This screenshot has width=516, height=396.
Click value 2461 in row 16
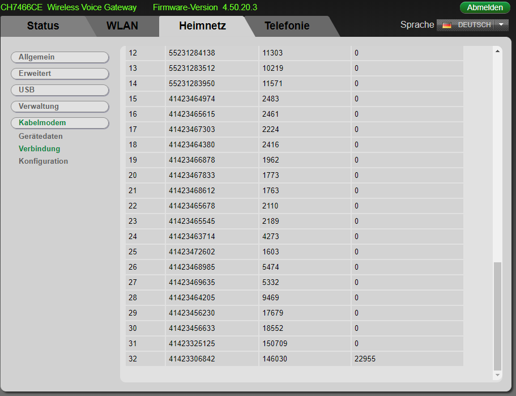click(271, 114)
